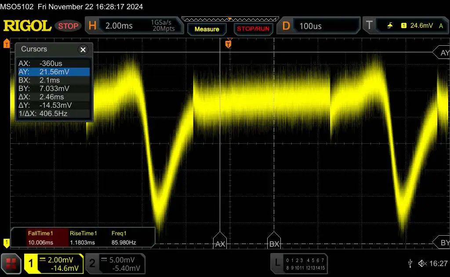The width and height of the screenshot is (450, 277).
Task: Click the rising edge trigger slope icon
Action: [390, 26]
